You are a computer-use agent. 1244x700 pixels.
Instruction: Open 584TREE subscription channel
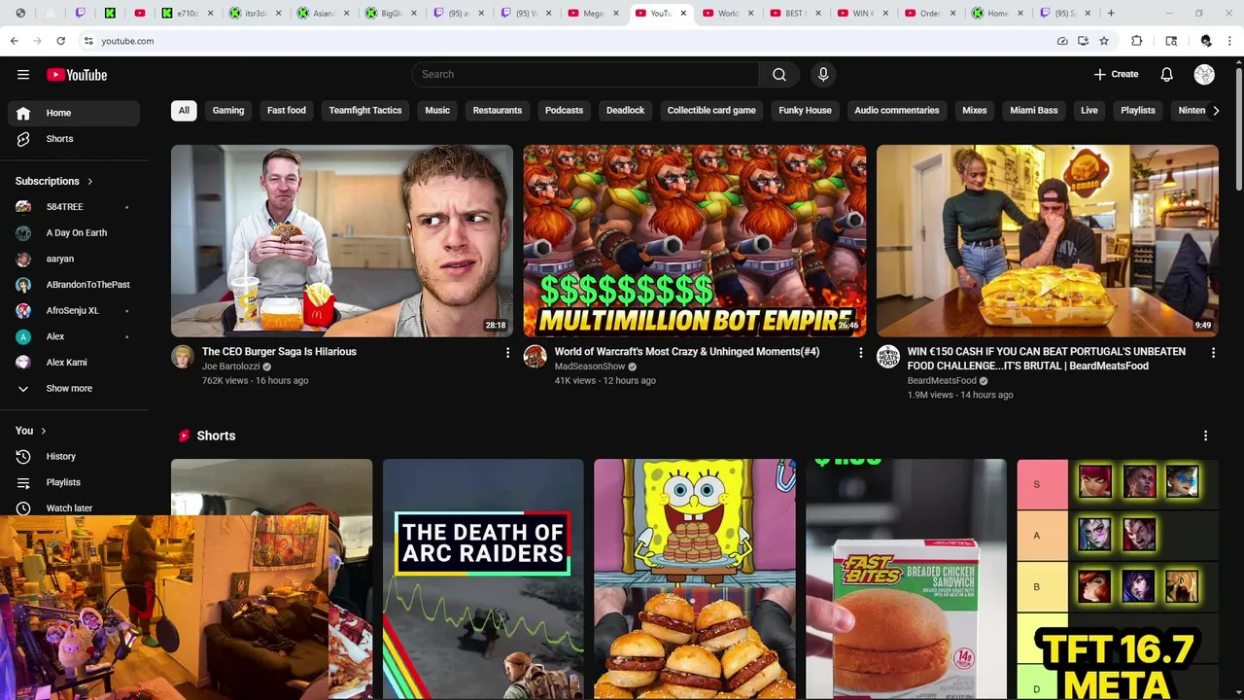74,207
